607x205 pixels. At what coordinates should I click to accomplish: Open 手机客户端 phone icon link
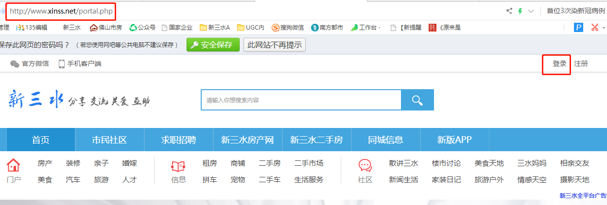(x=62, y=63)
